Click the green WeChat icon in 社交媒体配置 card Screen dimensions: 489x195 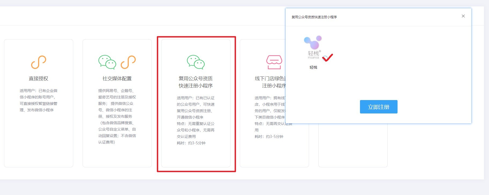[x=107, y=62]
